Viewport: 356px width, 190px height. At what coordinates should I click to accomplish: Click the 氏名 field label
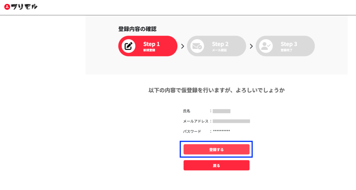coord(187,111)
